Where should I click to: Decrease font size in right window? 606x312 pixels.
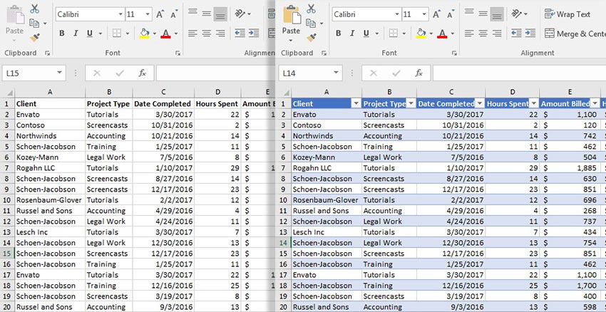pyautogui.click(x=451, y=14)
